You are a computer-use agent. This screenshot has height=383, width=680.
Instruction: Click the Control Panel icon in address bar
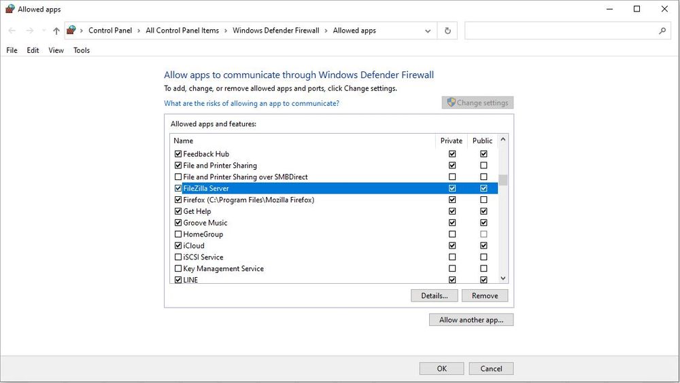click(x=71, y=31)
